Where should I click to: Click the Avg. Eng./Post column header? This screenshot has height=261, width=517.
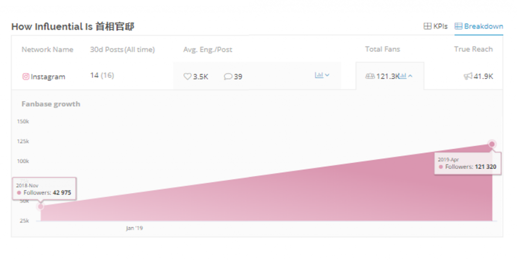(208, 49)
